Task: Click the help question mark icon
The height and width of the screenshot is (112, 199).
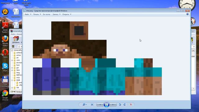Action: (x=187, y=14)
